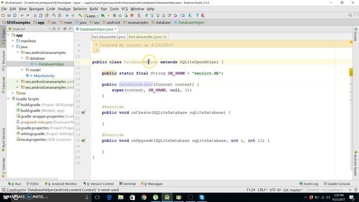Click the Make Project hammer icon
Screen dimensions: 359x202
coord(80,16)
